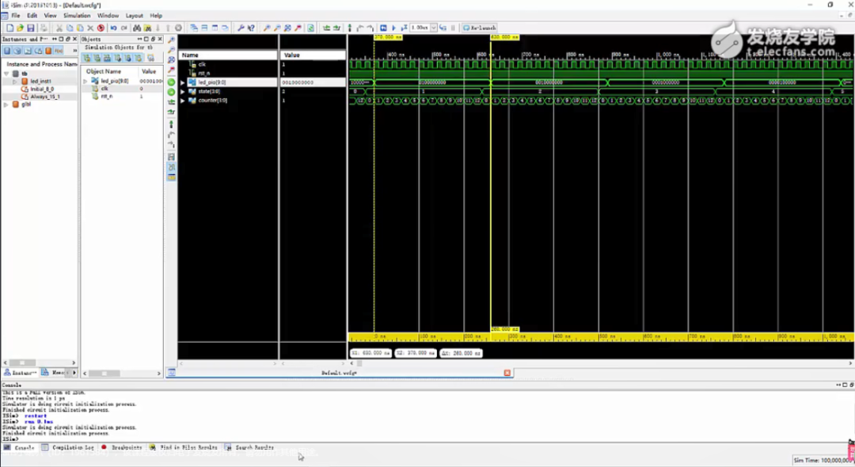Select Always_15_1 process in instance tree
The height and width of the screenshot is (467, 855).
click(x=44, y=97)
